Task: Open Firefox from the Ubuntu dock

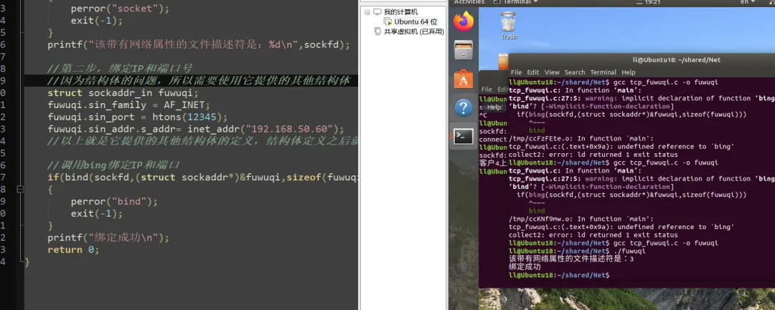Action: tap(464, 21)
